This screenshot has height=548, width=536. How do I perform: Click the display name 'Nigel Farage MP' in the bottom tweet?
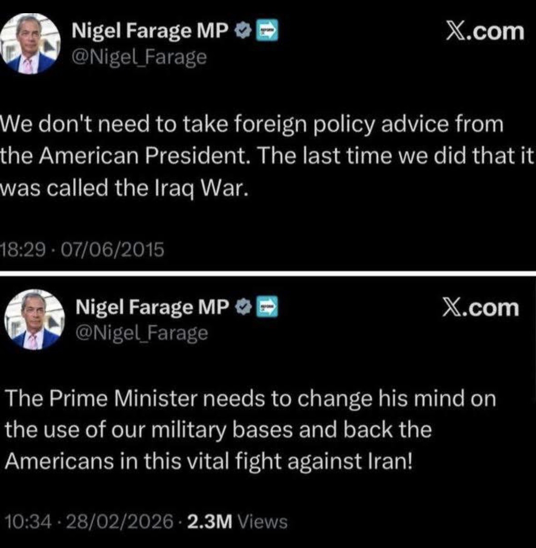point(152,307)
